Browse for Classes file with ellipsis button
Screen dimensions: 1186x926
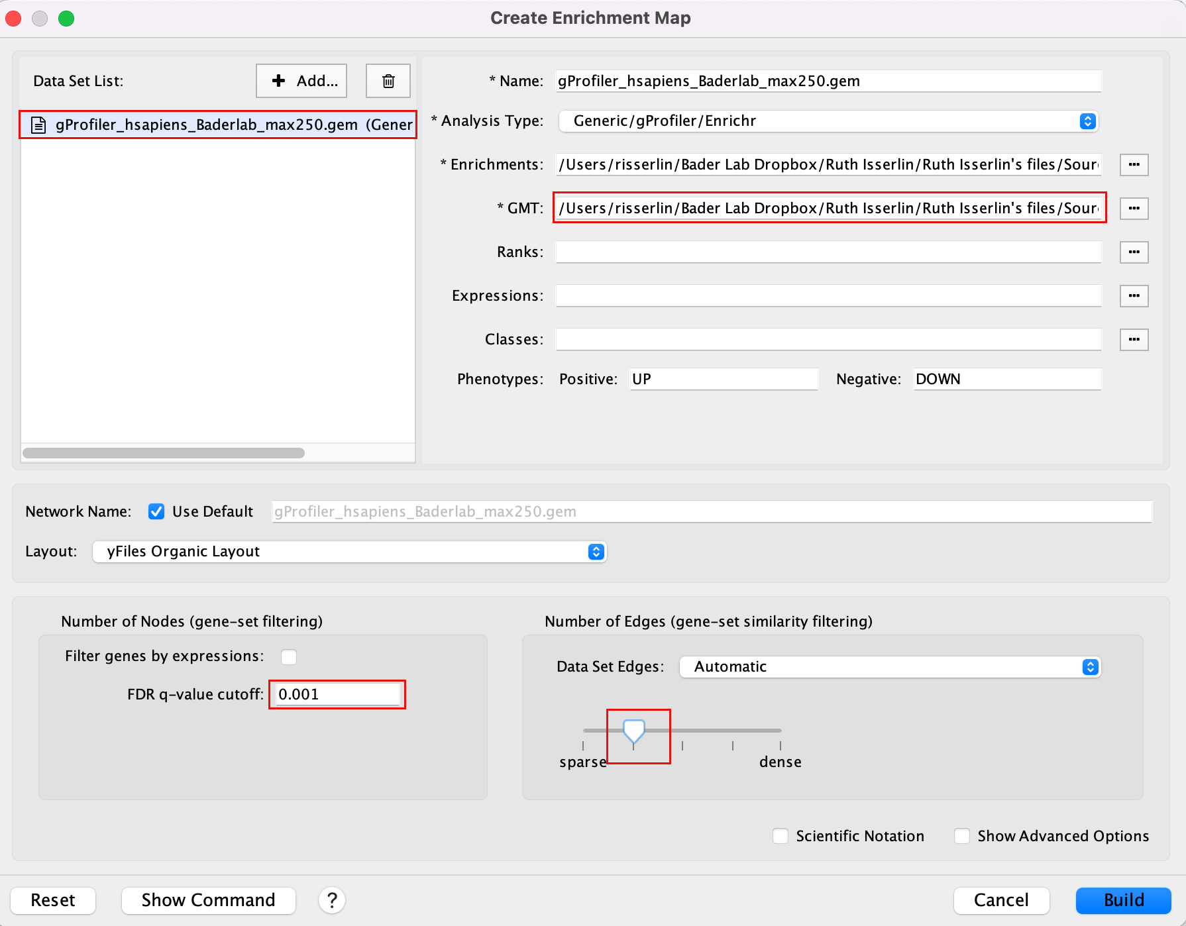click(x=1134, y=339)
